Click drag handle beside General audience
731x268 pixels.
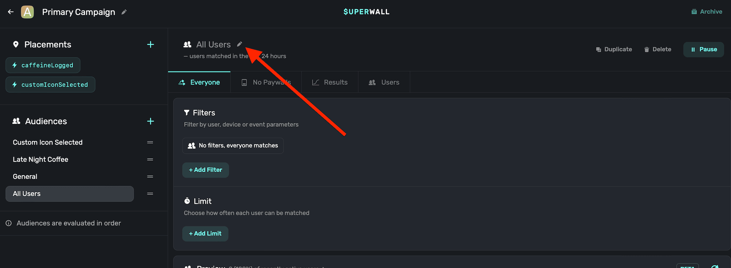click(x=150, y=177)
